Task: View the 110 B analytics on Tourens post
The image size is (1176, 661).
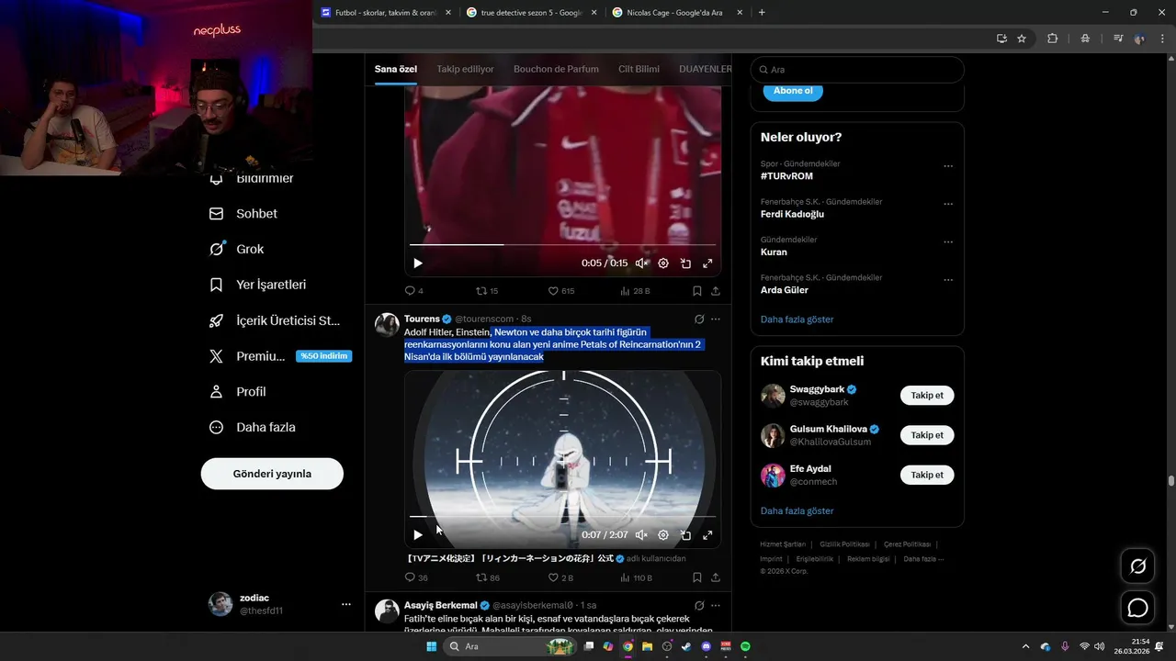Action: tap(636, 577)
